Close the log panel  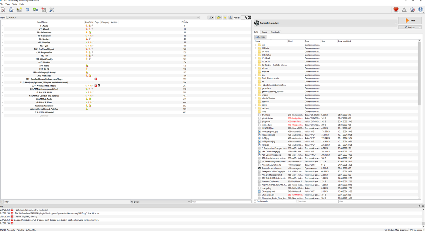[423, 206]
